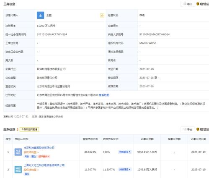The height and width of the screenshot is (178, 209).
Task: Select registration authority 北京市海淀区市场监督管理局
Action: tap(53, 86)
